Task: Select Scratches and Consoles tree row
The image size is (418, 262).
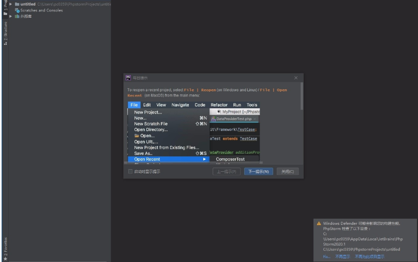Action: (59, 10)
